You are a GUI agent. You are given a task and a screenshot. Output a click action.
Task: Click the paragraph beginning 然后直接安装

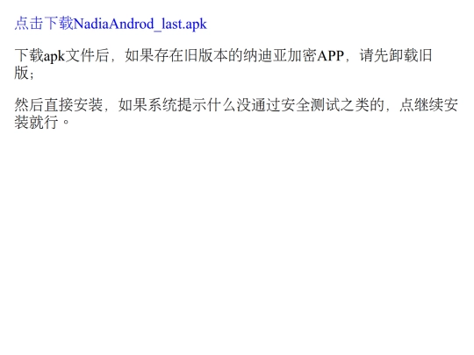pyautogui.click(x=236, y=113)
